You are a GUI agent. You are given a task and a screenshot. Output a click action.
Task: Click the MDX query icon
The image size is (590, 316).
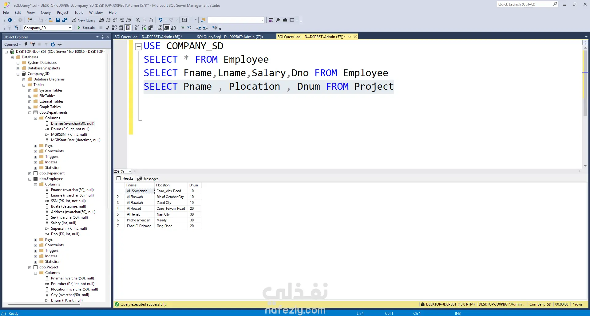tap(108, 20)
